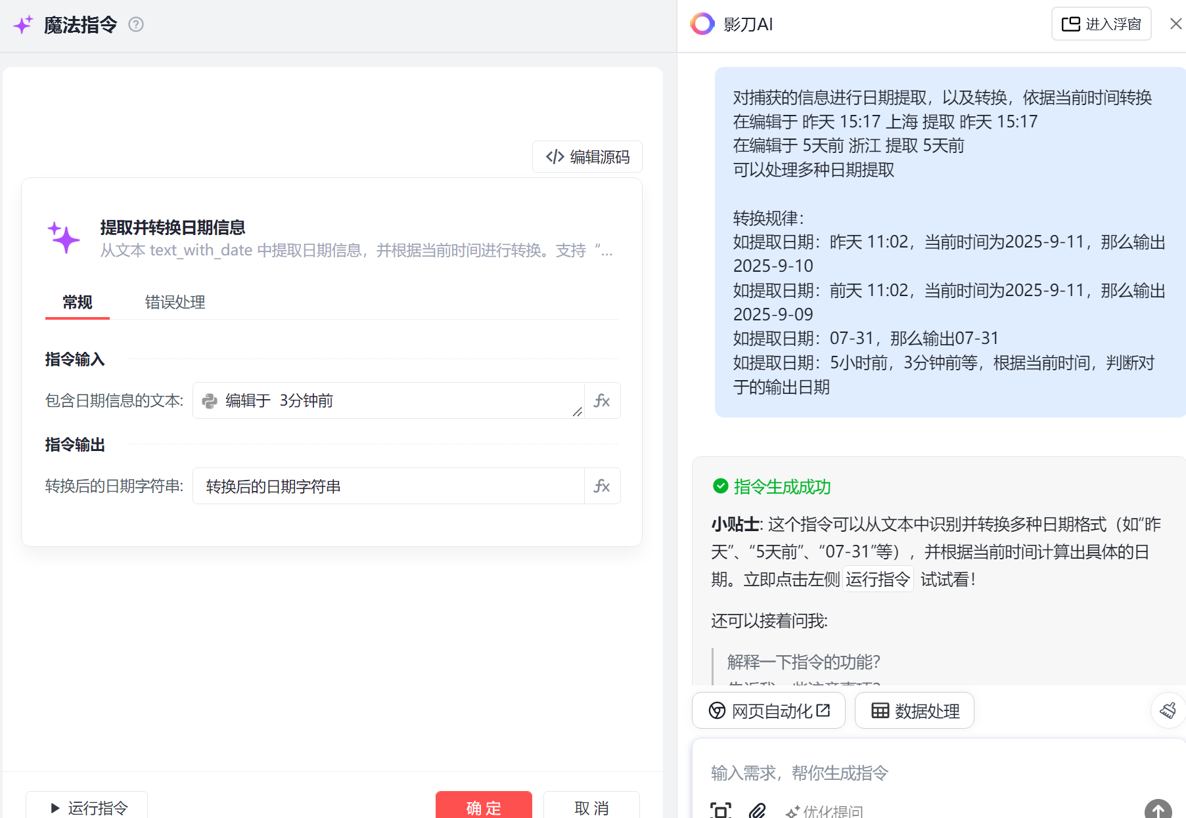
Task: Click the Python icon in the input field
Action: pos(210,400)
